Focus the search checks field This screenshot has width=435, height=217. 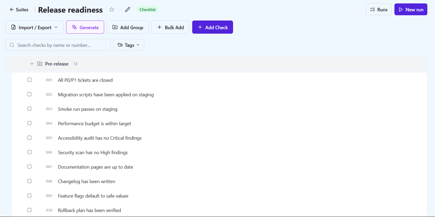[58, 45]
